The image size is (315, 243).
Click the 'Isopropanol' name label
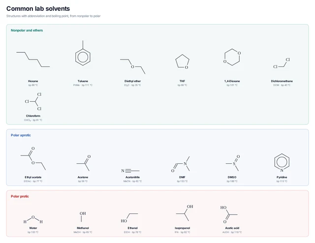[x=183, y=228]
